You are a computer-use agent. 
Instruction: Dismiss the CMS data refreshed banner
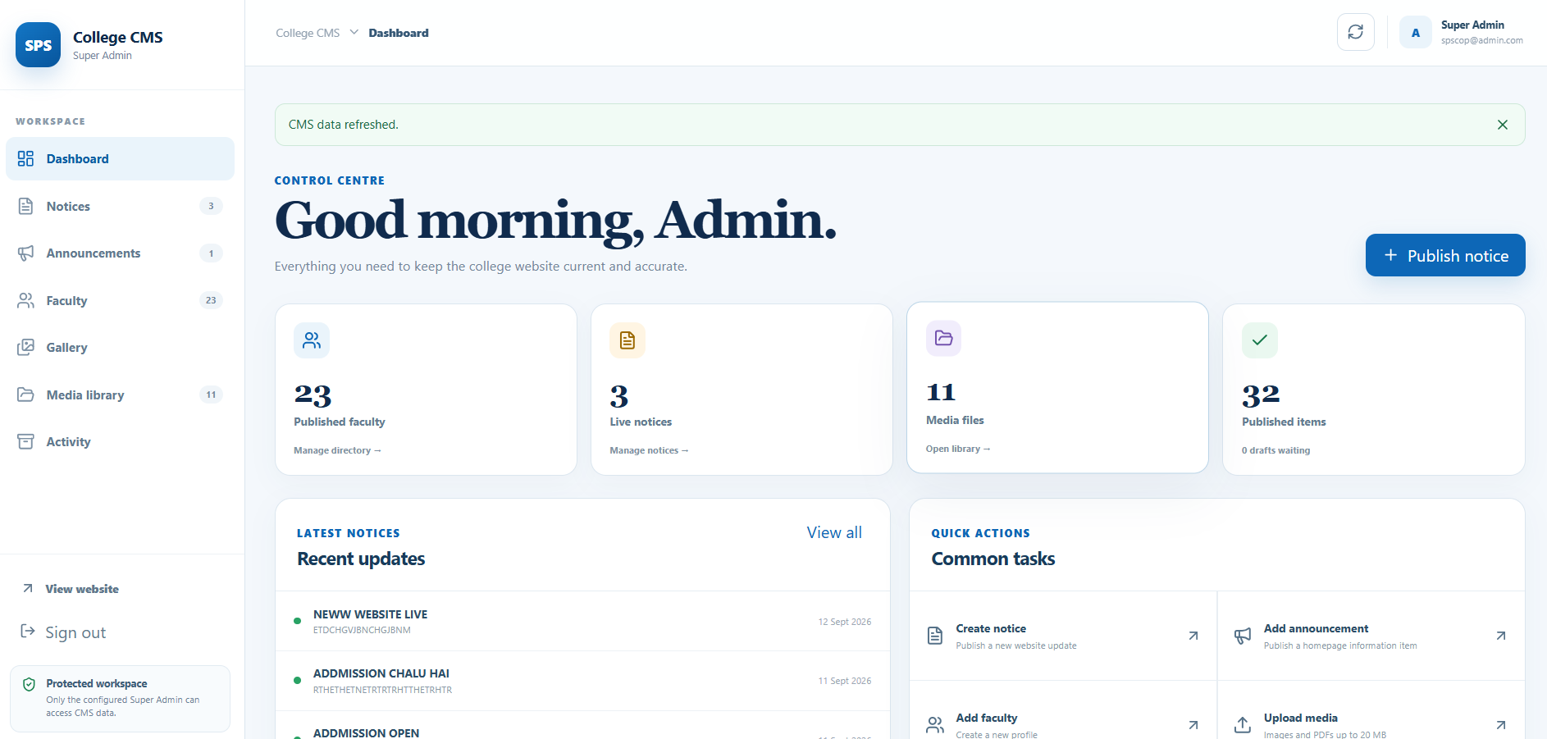coord(1502,125)
